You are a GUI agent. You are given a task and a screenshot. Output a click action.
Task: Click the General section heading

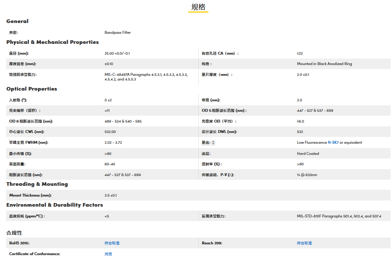(17, 21)
